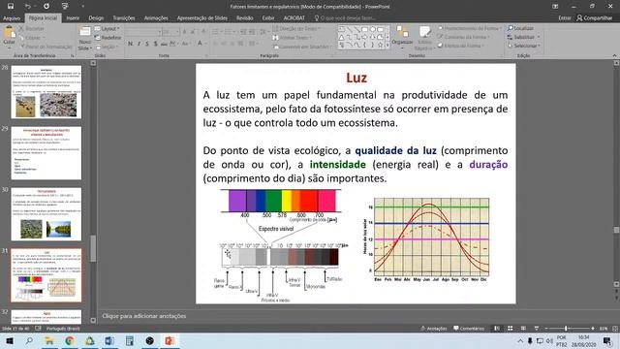
Task: Switch to the Exibir tab
Action: point(268,18)
